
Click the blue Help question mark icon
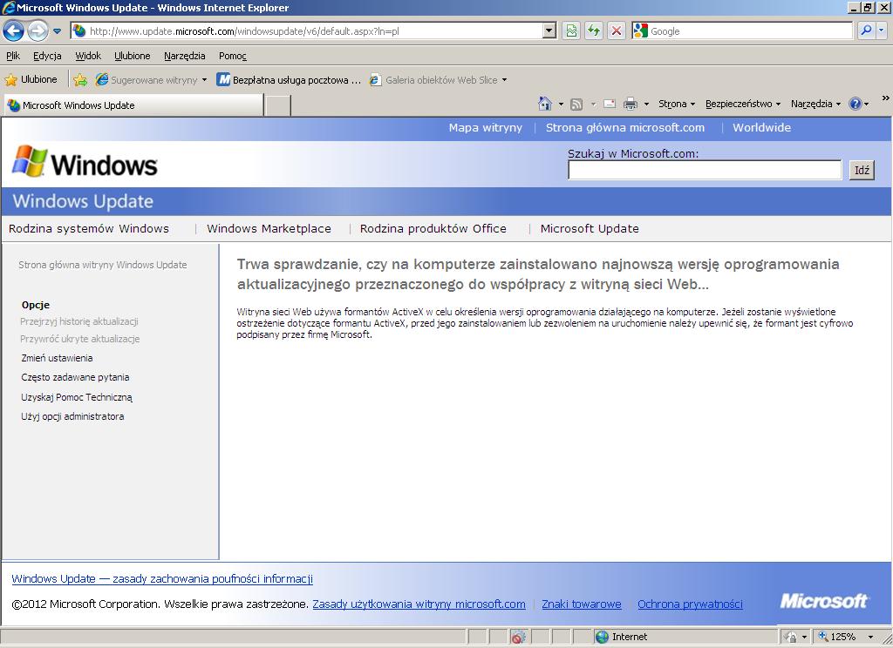(855, 104)
